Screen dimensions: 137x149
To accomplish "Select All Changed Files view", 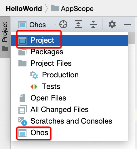I will pos(69,109).
